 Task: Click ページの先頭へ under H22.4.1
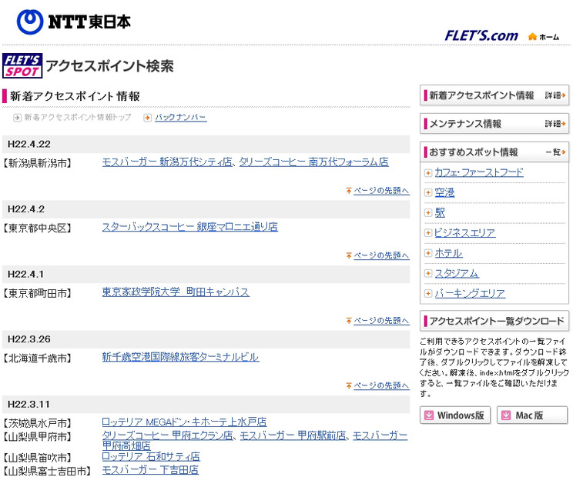click(x=381, y=321)
